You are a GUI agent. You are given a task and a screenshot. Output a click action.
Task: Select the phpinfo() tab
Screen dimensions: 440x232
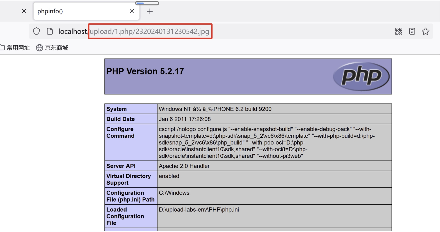click(x=86, y=11)
